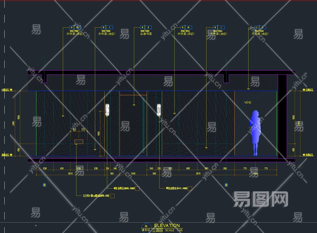Image resolution: width=317 pixels, height=233 pixels.
Task: Select the 1000 door width dimension
Action: pos(133,174)
